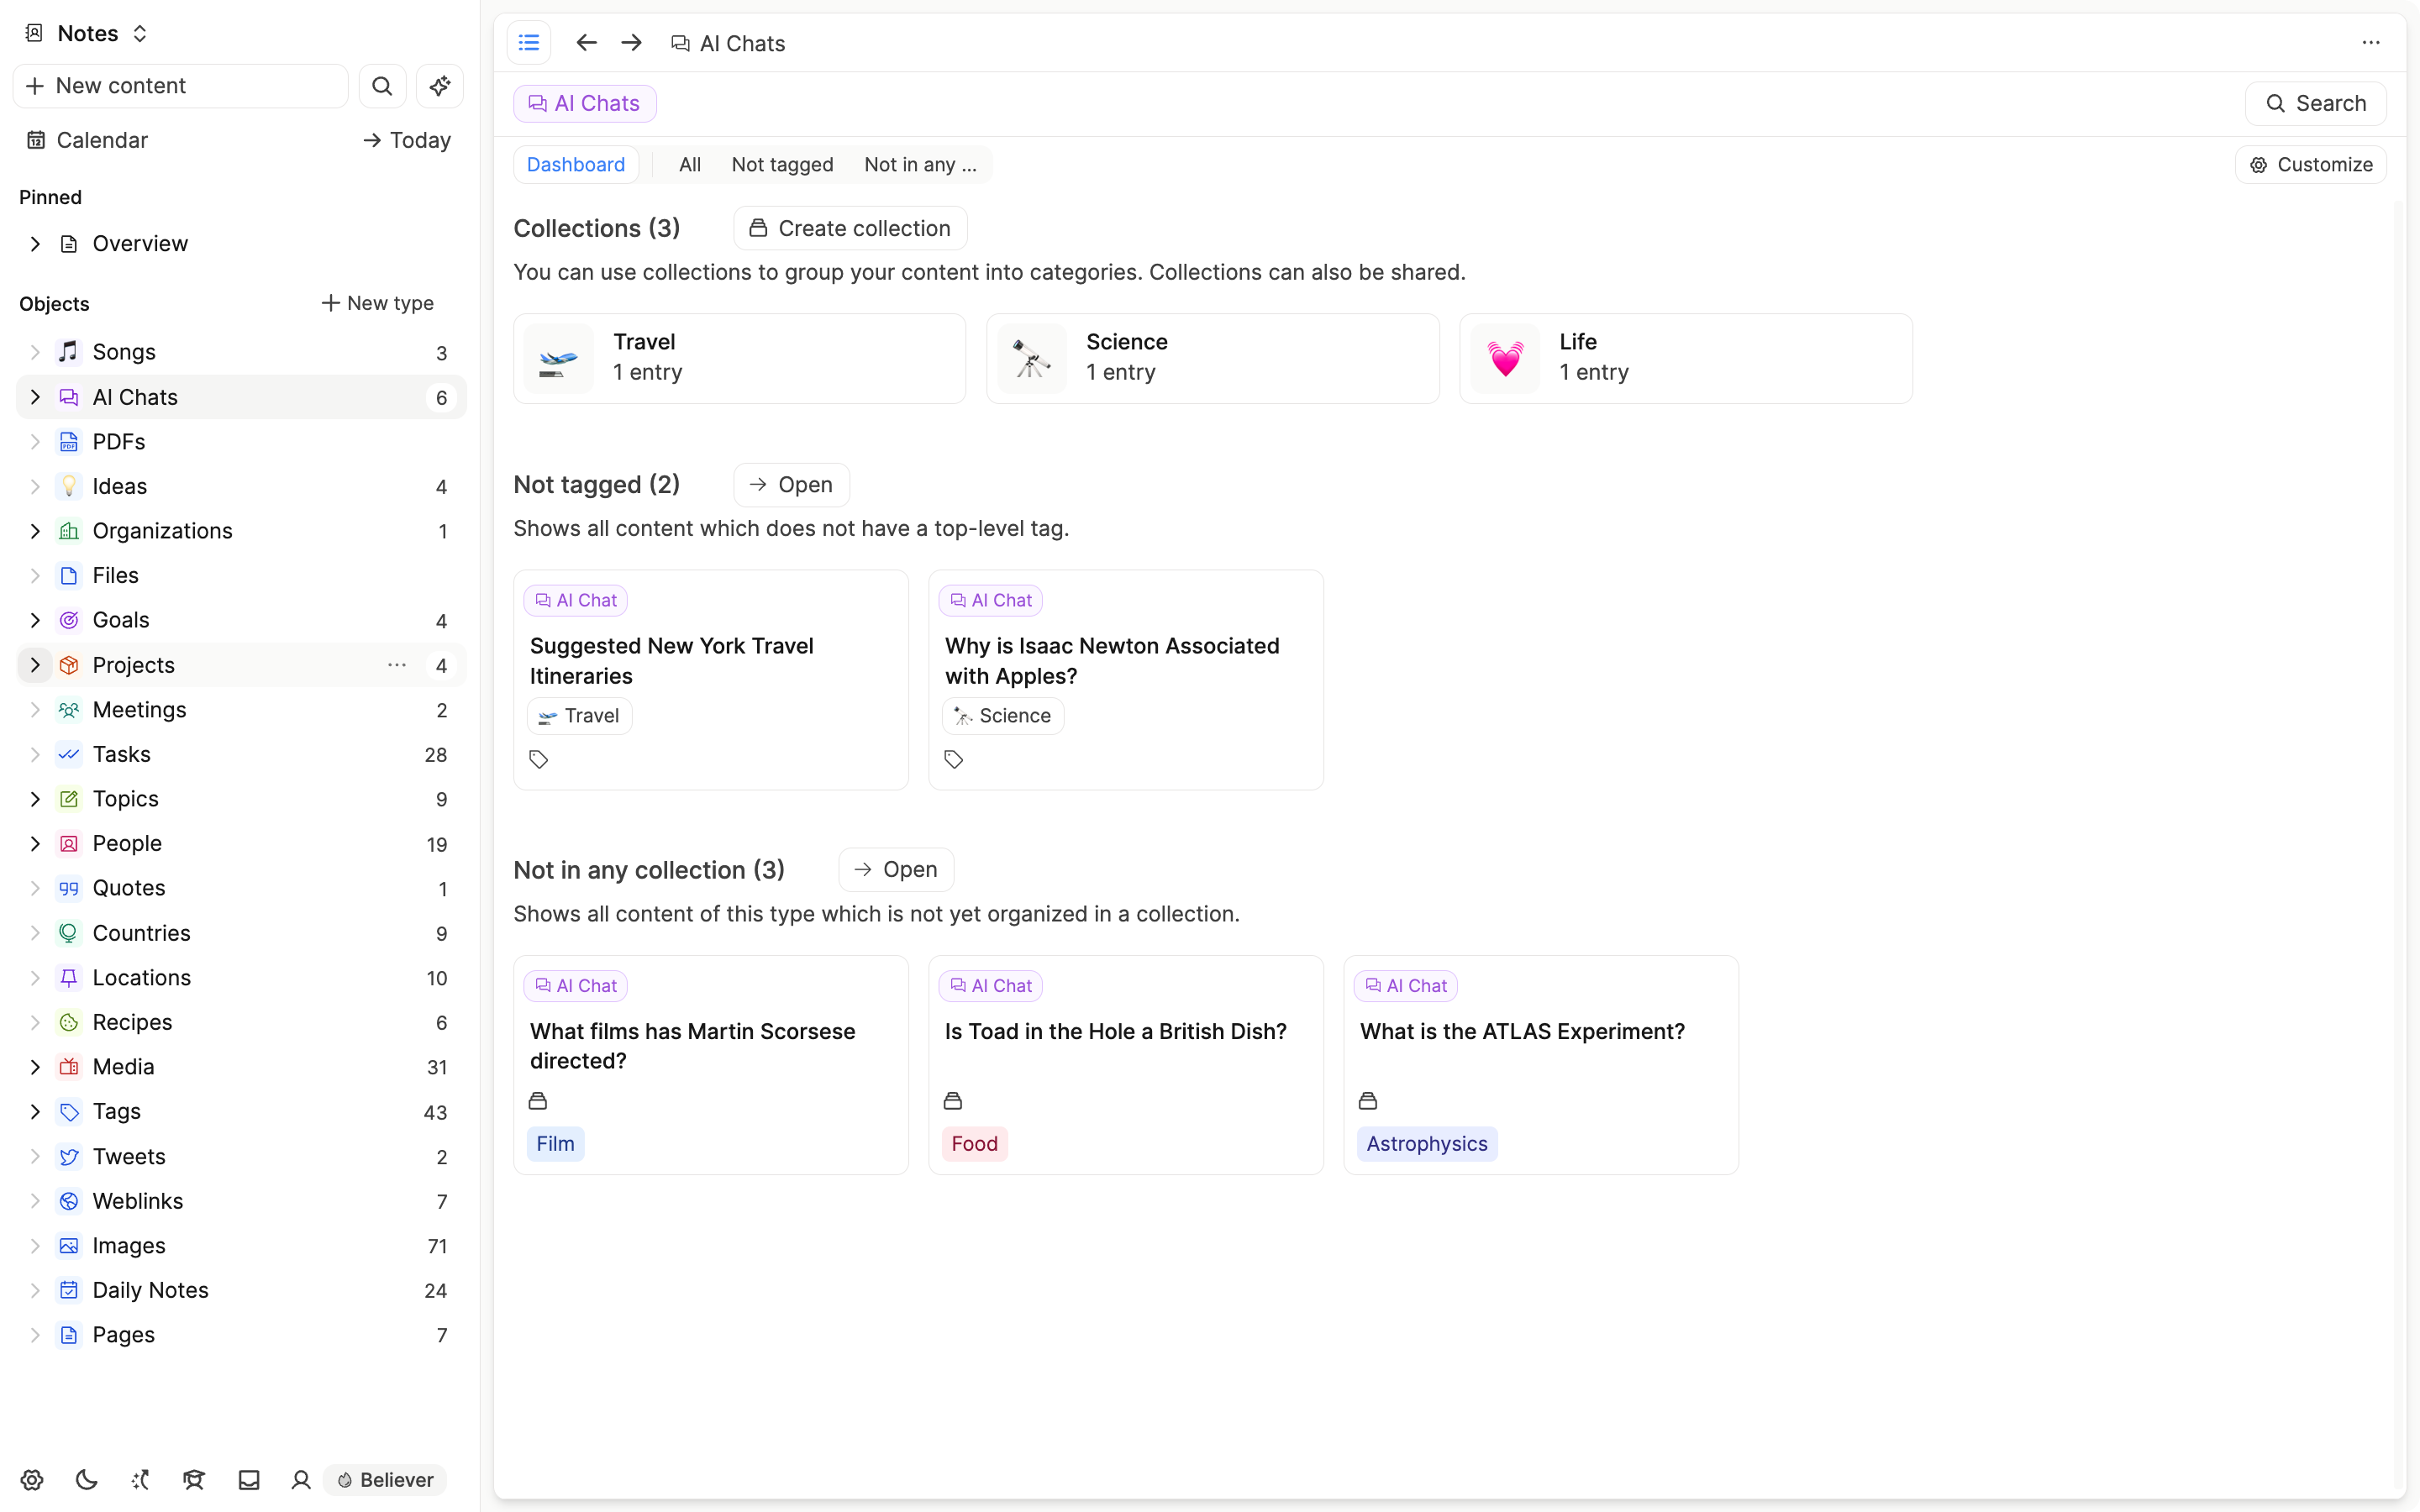This screenshot has width=2420, height=1512.
Task: Toggle the All content filter
Action: [x=690, y=164]
